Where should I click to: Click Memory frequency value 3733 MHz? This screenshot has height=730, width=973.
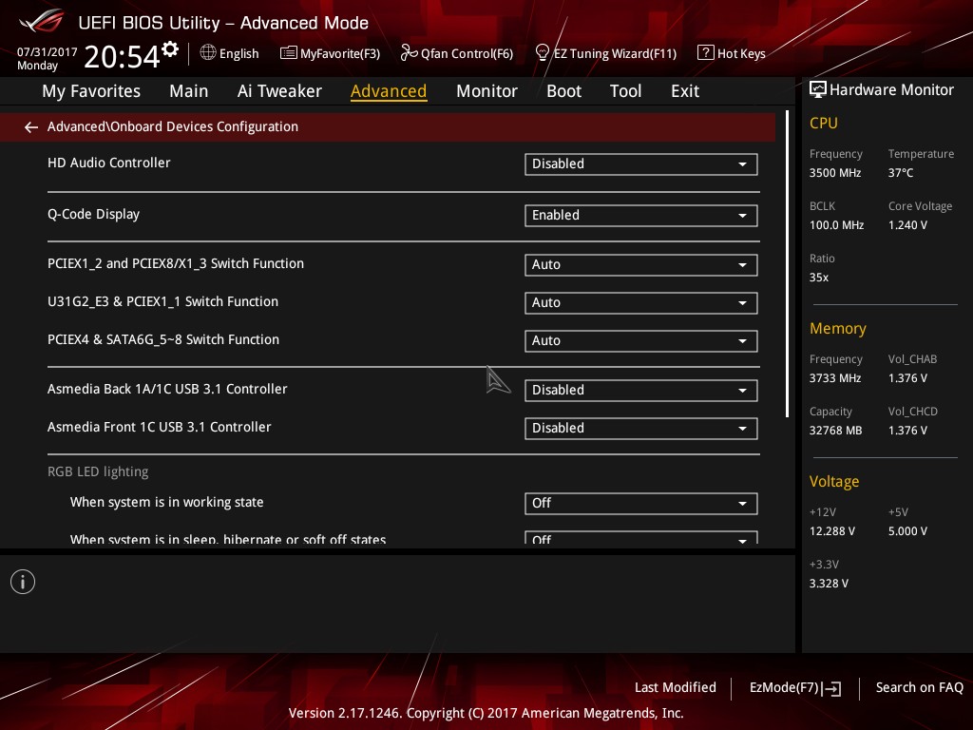click(834, 378)
